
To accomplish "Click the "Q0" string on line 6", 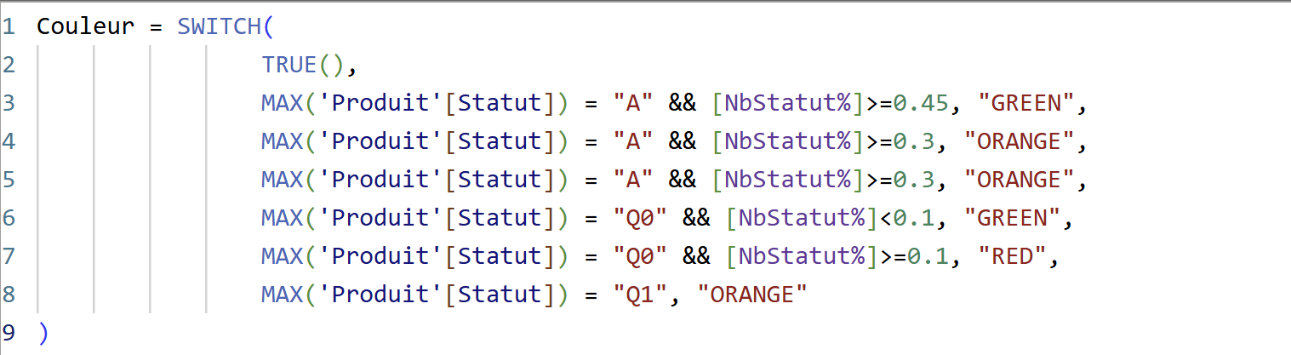I will [640, 218].
